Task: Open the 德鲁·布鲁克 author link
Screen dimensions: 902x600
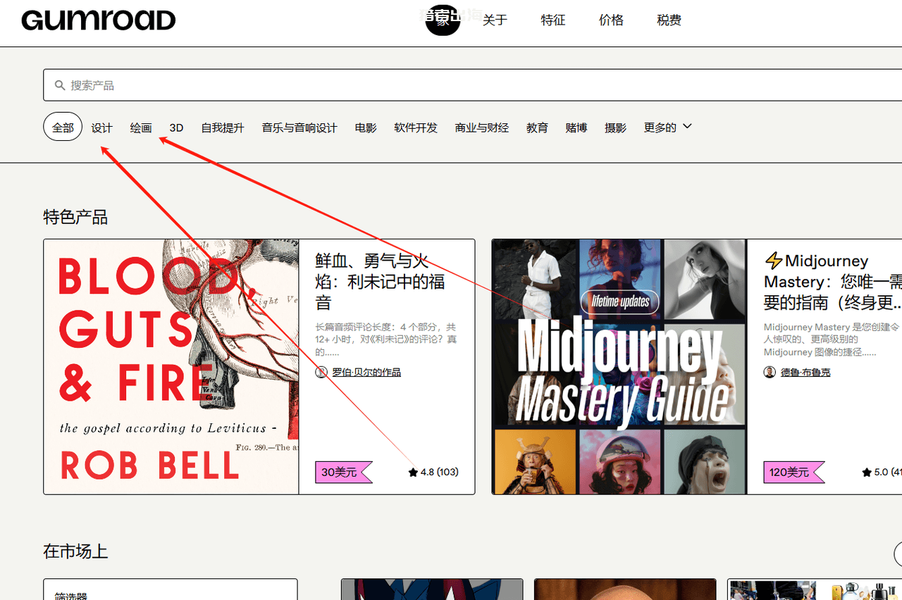Action: coord(805,372)
